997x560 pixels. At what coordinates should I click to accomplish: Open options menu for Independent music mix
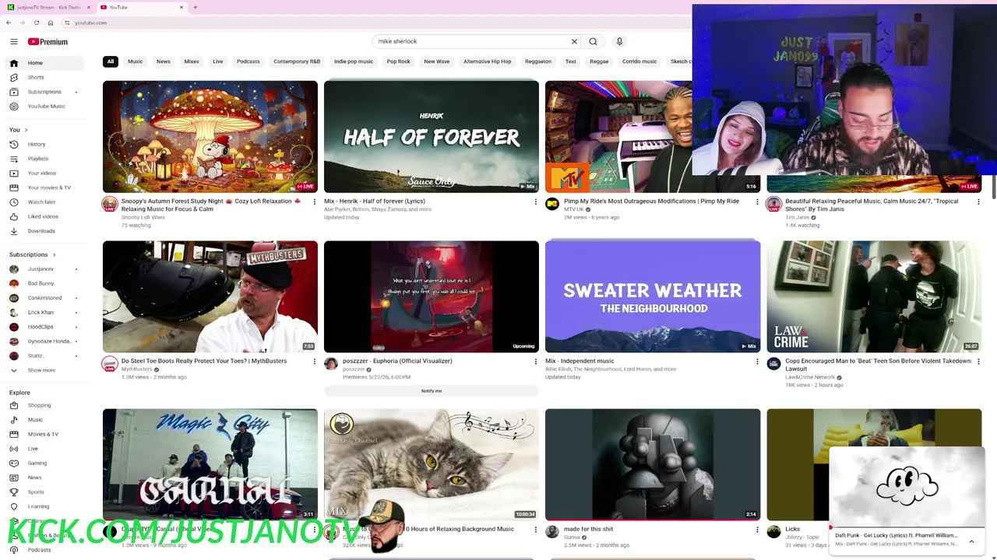click(x=757, y=362)
